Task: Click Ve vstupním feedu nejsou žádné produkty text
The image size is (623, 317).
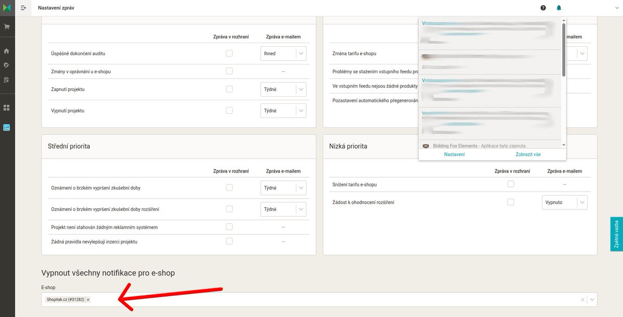Action: (375, 86)
